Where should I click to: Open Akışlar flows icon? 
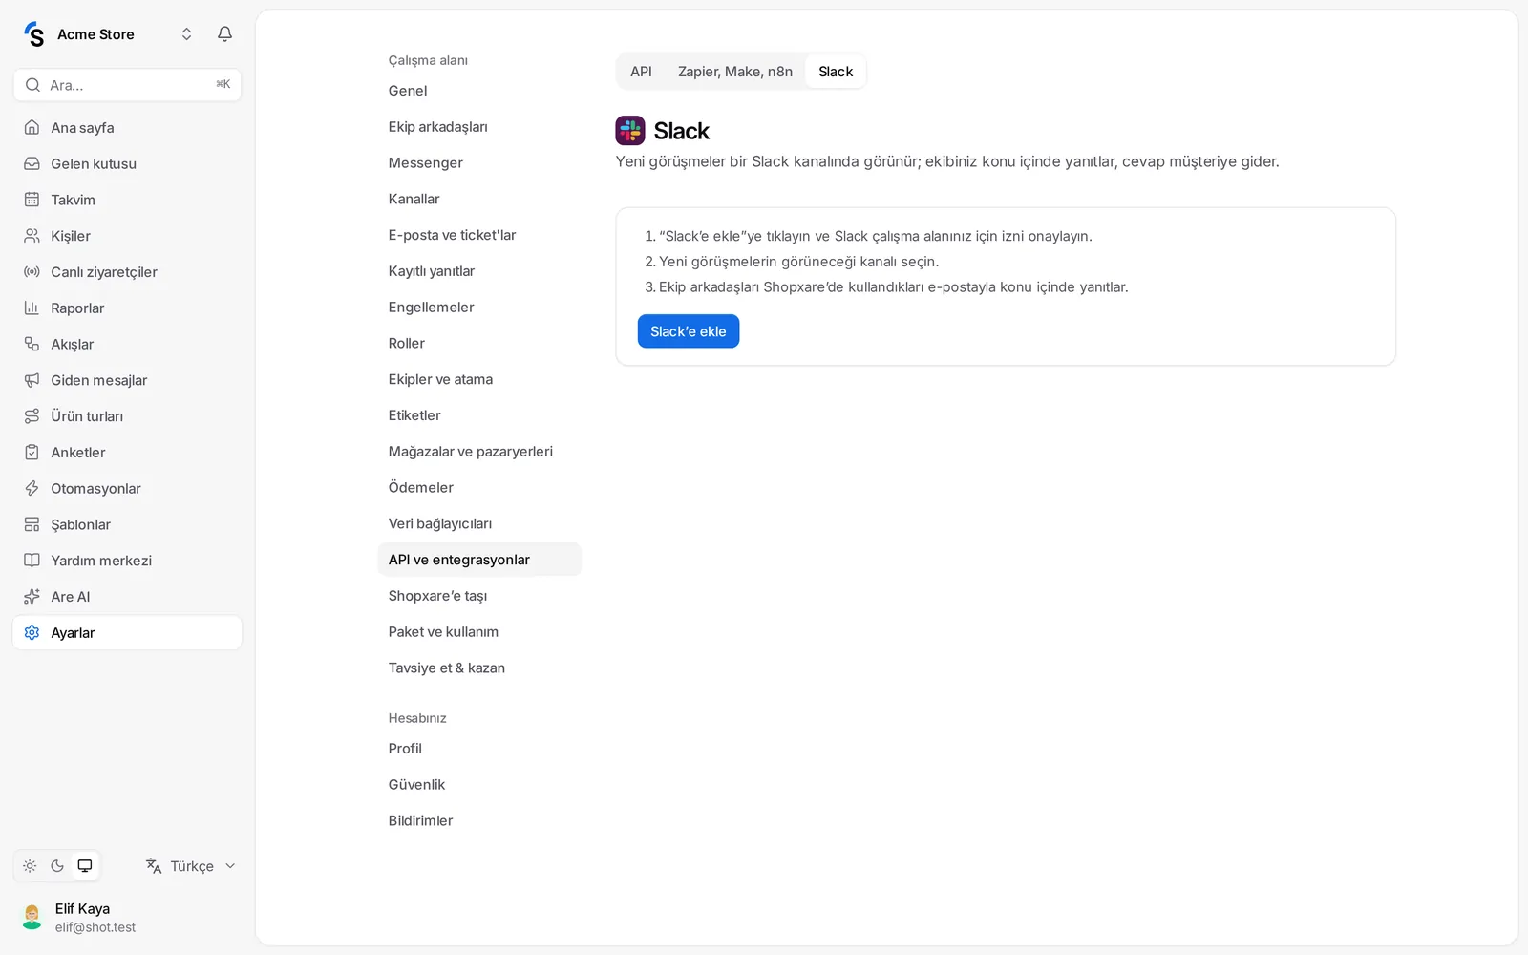pyautogui.click(x=32, y=344)
